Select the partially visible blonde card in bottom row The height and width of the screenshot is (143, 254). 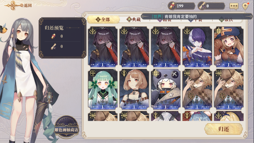229,116
